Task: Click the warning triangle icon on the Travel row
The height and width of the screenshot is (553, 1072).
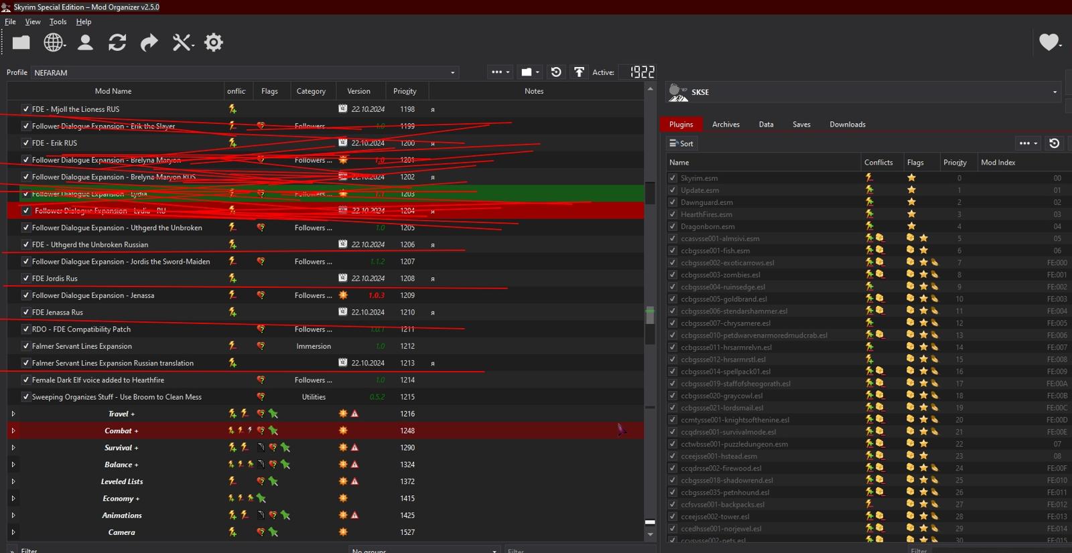Action: (x=355, y=414)
